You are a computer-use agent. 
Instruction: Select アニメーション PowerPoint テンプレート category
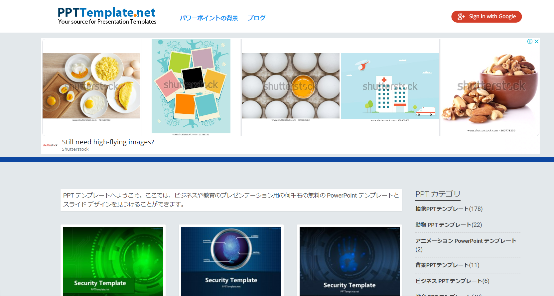(x=466, y=241)
